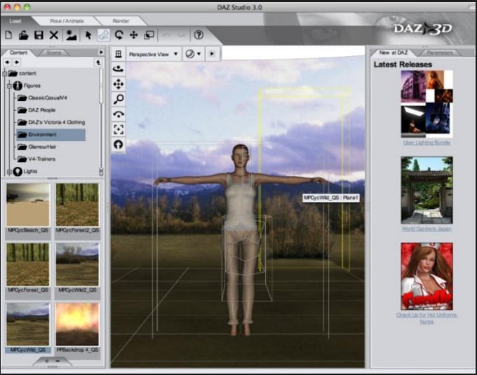Select the Content pane tab
The width and height of the screenshot is (477, 375).
click(x=18, y=53)
